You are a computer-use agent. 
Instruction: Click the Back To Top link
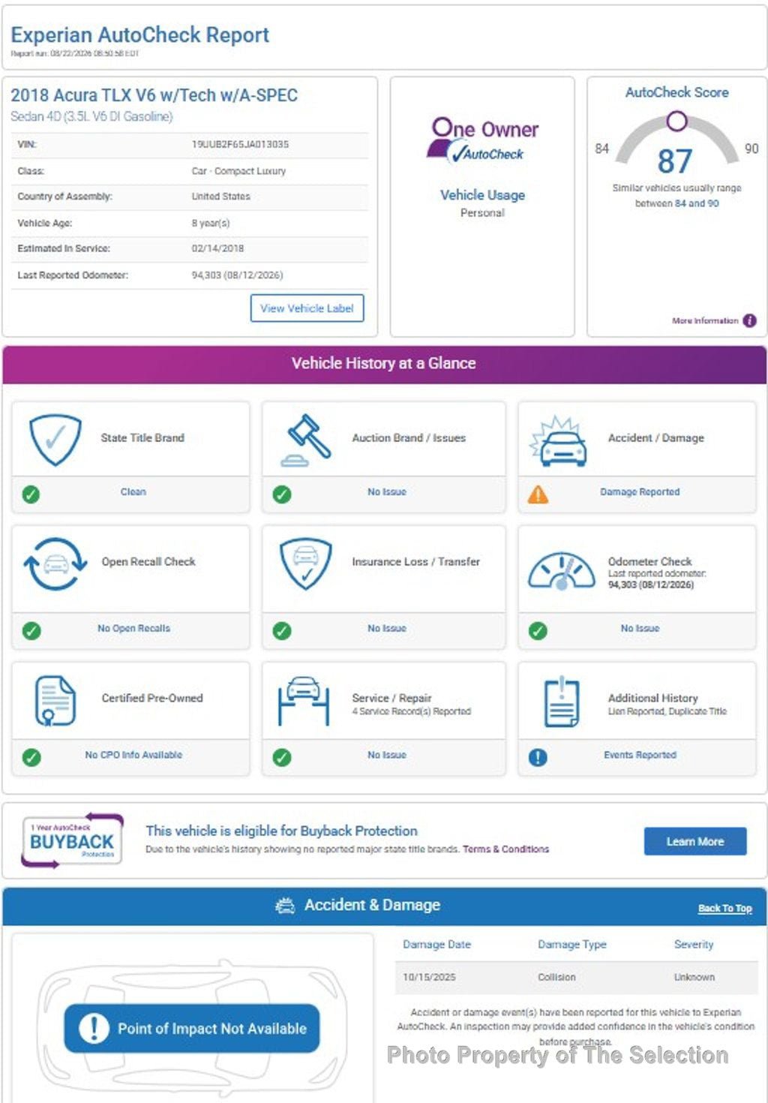724,908
